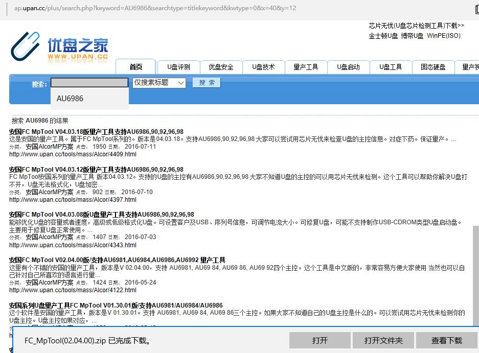479x353 pixels.
Task: Select the 量产工具 tab
Action: click(x=306, y=66)
